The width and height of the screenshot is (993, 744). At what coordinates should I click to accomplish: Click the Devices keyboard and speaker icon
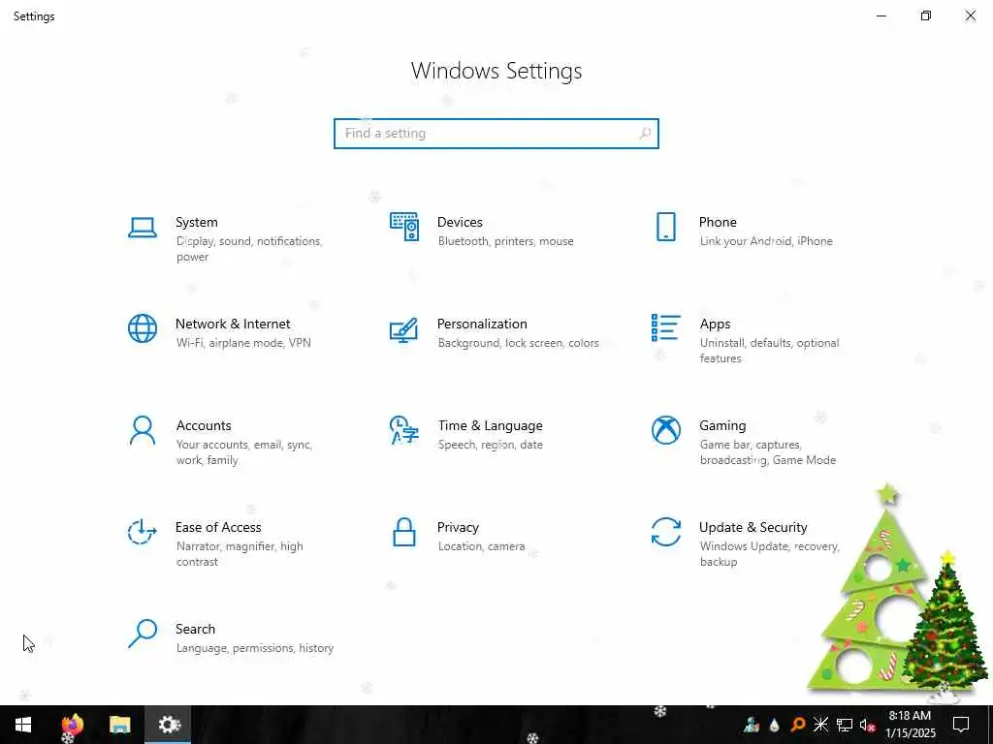point(404,227)
